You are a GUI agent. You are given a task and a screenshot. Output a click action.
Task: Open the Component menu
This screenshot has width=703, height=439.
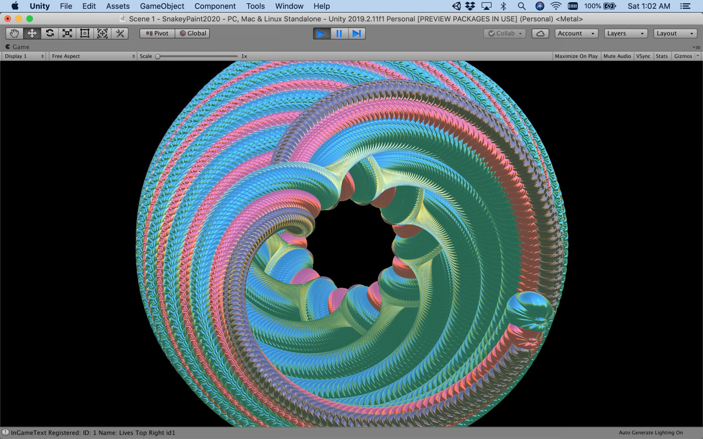215,6
